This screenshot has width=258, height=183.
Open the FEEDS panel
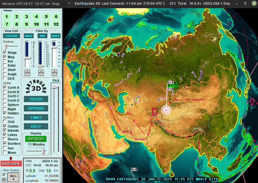pos(36,99)
